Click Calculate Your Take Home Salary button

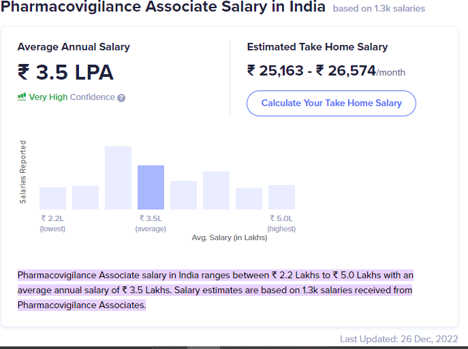click(x=331, y=103)
